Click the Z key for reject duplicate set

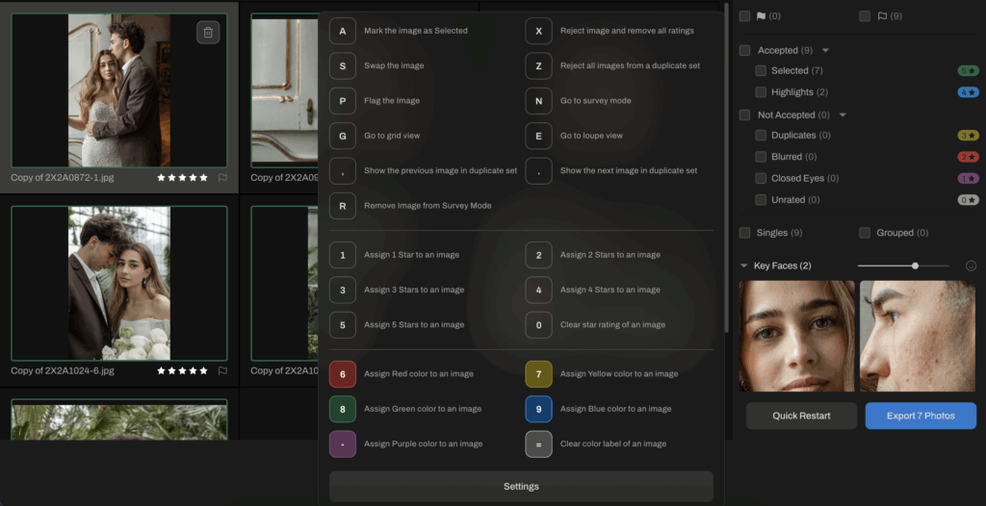tap(539, 65)
